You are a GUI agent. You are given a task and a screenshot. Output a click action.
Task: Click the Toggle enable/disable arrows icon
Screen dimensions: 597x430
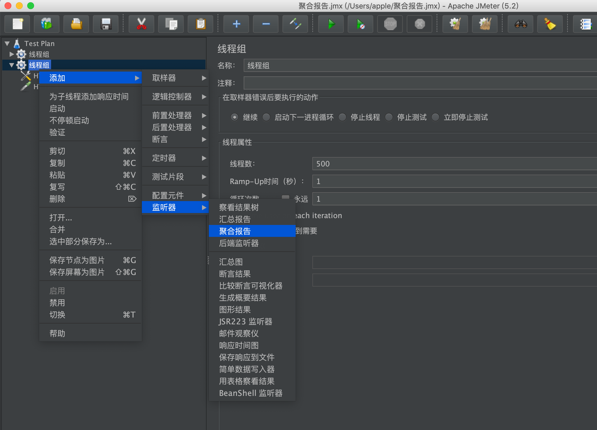pyautogui.click(x=295, y=24)
